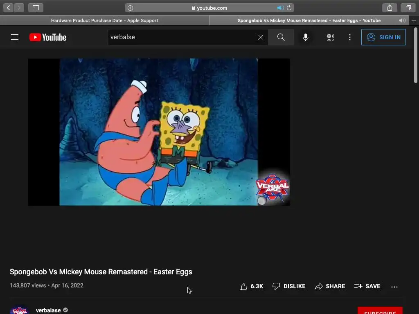
Task: Open the Settings three-dot menu in header
Action: tap(350, 37)
